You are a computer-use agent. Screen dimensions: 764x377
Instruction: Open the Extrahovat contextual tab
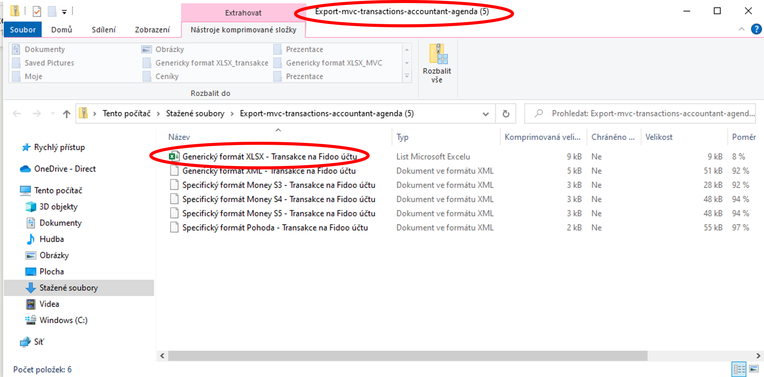[x=243, y=13]
